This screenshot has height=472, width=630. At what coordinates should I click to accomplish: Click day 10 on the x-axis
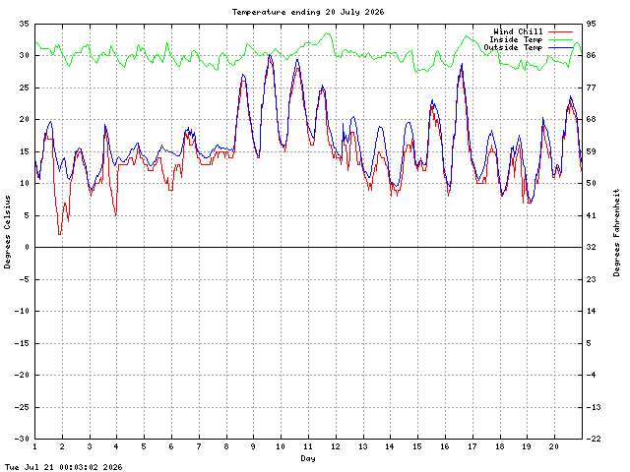pyautogui.click(x=281, y=446)
